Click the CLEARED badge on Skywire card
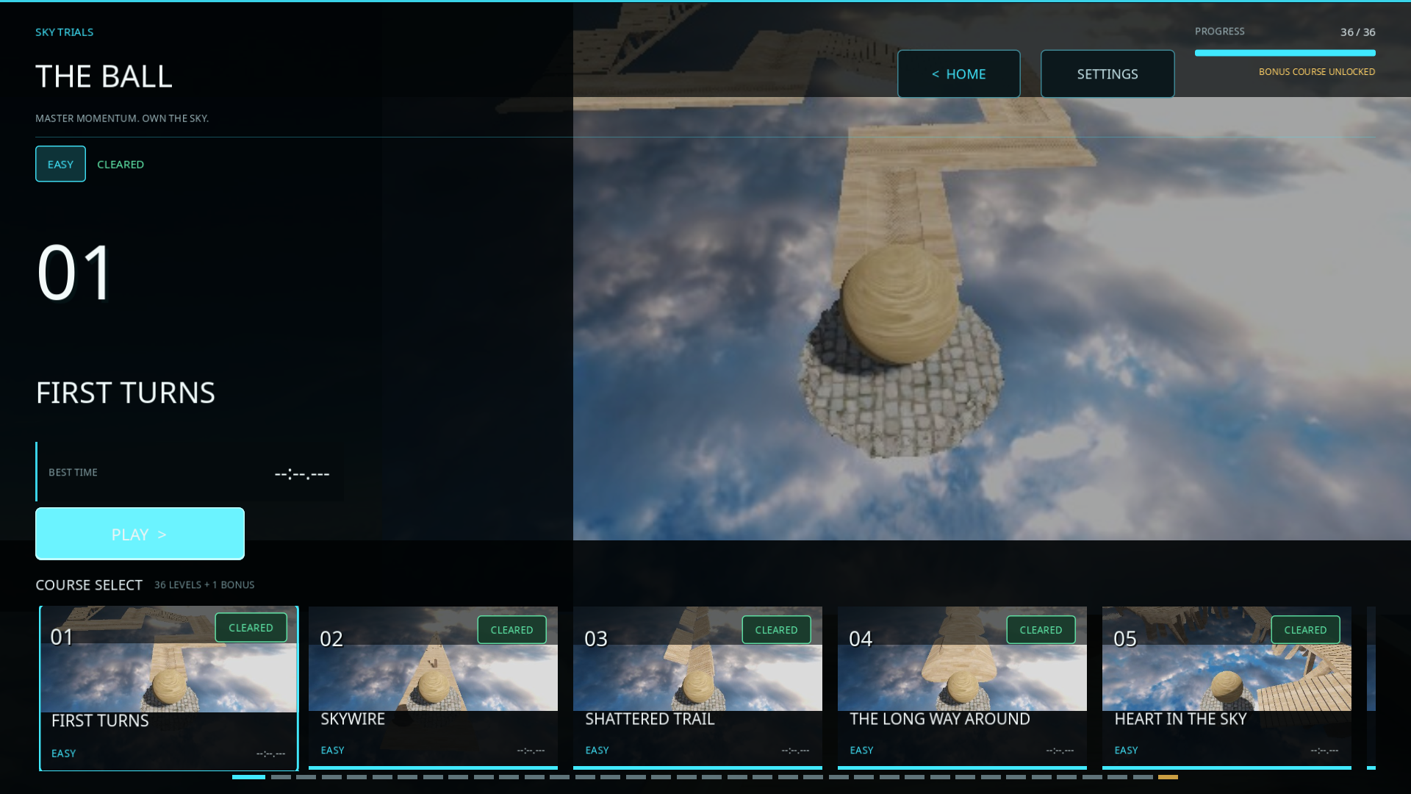Screen dimensions: 1411x794 click(x=511, y=629)
